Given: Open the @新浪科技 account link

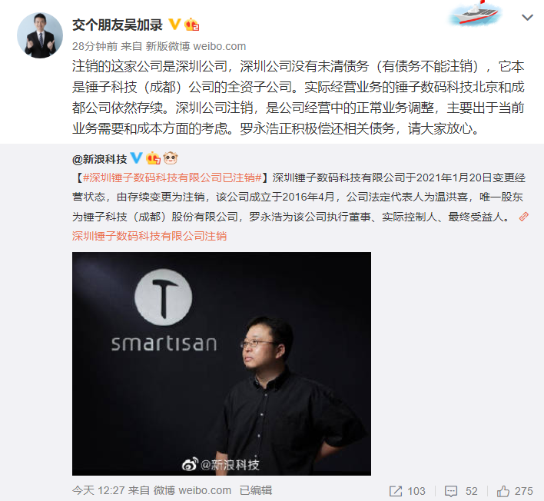Looking at the screenshot, I should [100, 159].
